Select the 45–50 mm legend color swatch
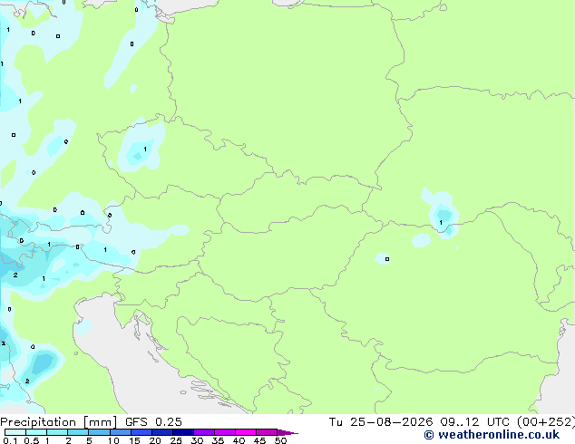Screen dimensions: 575x444 click(x=267, y=432)
